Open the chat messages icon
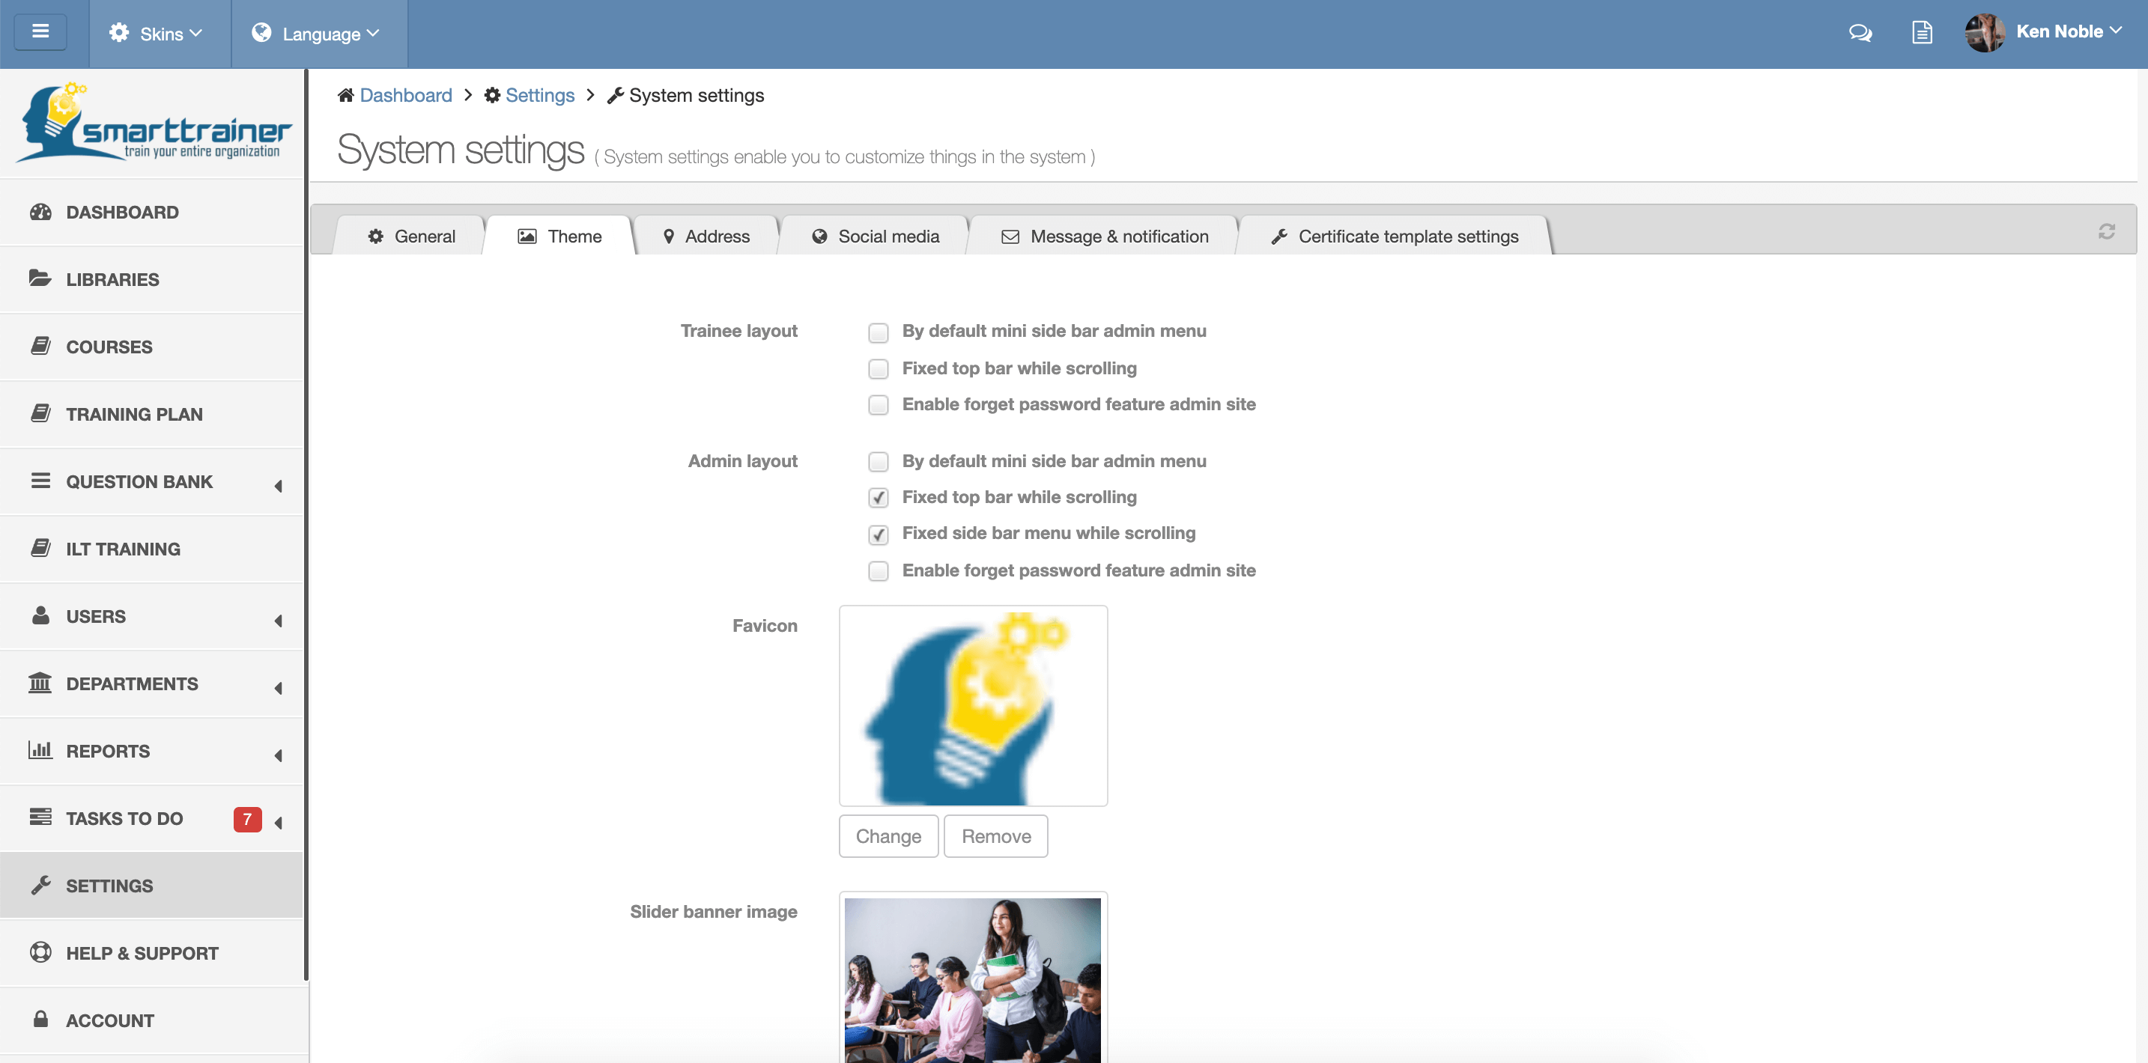 [x=1860, y=34]
